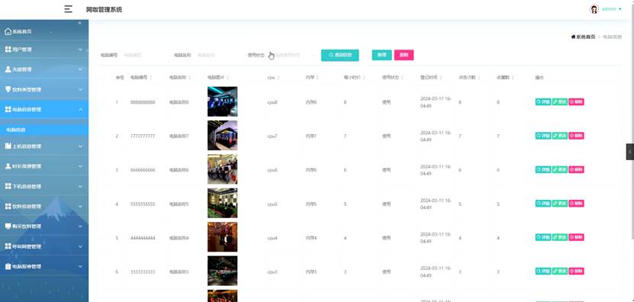Click 详情 button for row 8888888888
Viewport: 634px width, 302px height.
(543, 102)
